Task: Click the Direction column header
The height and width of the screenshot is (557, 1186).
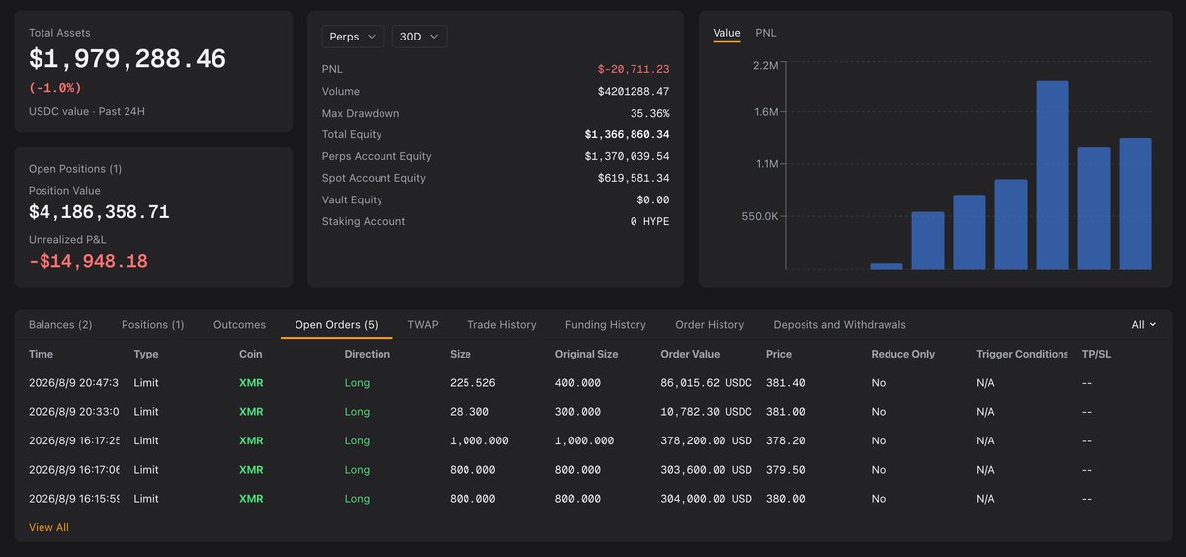Action: [369, 354]
